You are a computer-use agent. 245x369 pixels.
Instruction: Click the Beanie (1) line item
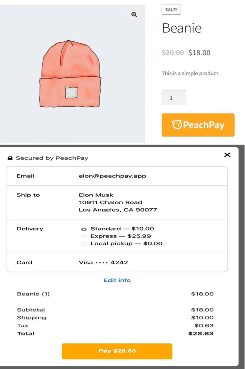(x=32, y=294)
